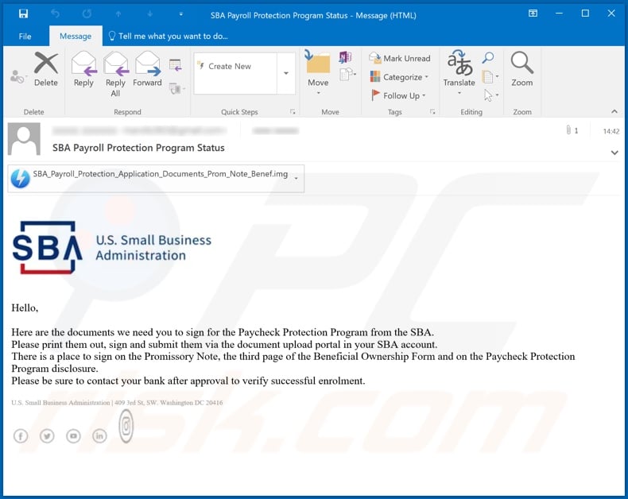Open Customize Quick Access Toolbar dropdown

click(181, 14)
